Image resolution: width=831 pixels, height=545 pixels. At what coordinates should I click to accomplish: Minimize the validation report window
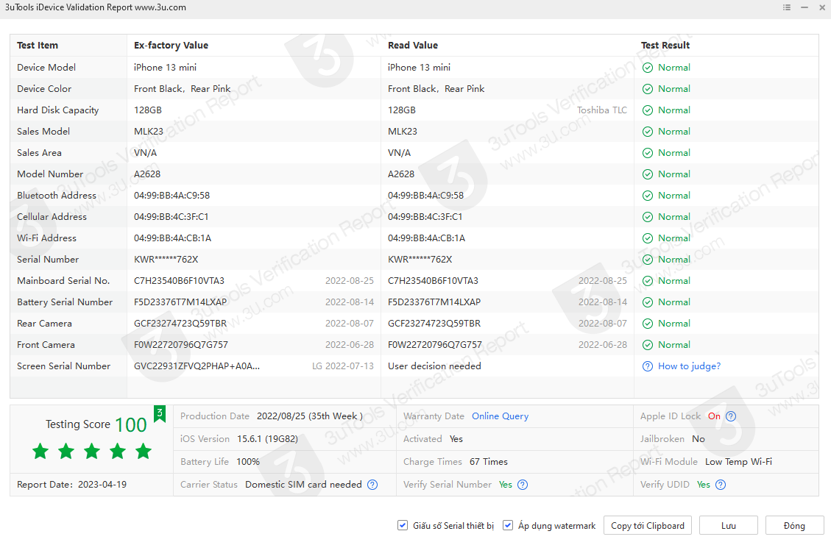pos(805,7)
